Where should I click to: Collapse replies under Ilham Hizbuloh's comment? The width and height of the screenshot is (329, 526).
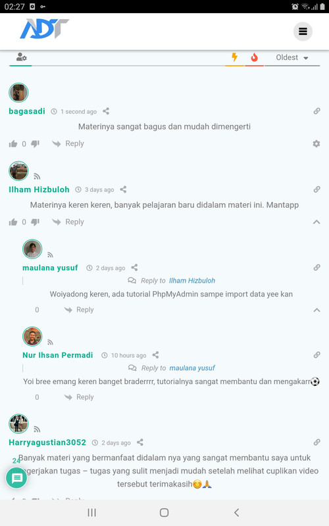click(x=316, y=222)
